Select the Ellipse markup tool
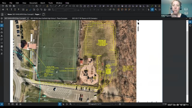Screen dimensions: 192x108 pos(77,6)
